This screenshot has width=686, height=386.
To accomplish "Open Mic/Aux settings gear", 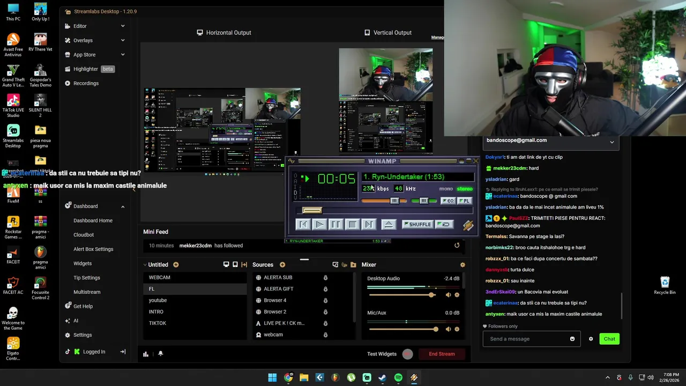I will (x=457, y=329).
